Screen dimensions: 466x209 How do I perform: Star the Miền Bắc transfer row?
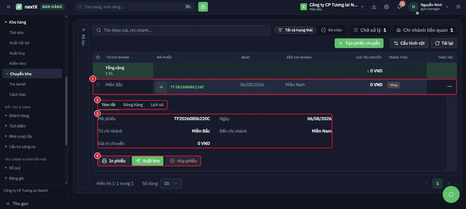tap(98, 84)
